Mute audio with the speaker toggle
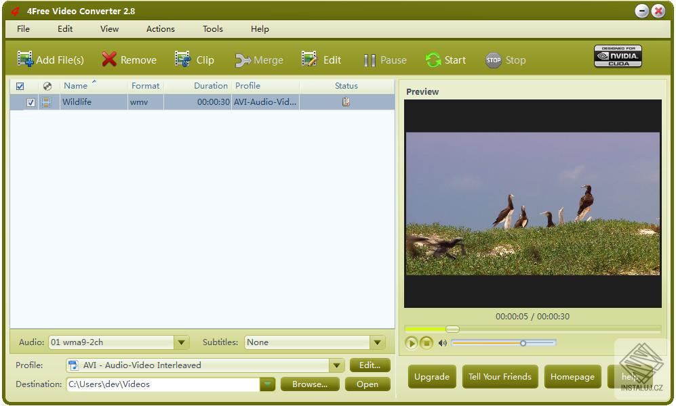The image size is (676, 406). pyautogui.click(x=442, y=343)
